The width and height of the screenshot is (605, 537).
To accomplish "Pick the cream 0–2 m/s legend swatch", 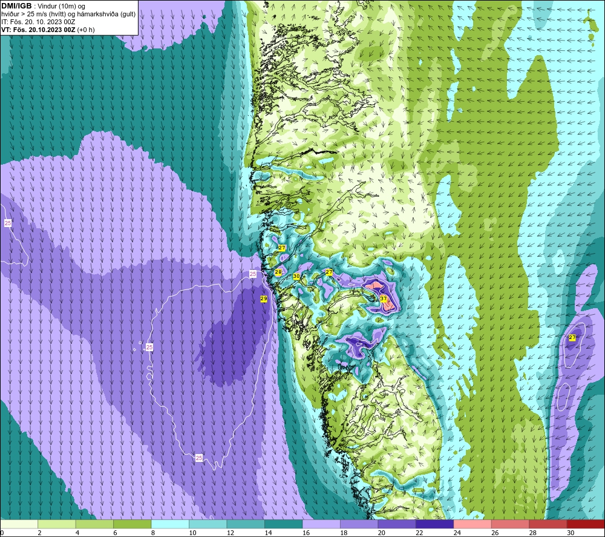I will point(19,524).
